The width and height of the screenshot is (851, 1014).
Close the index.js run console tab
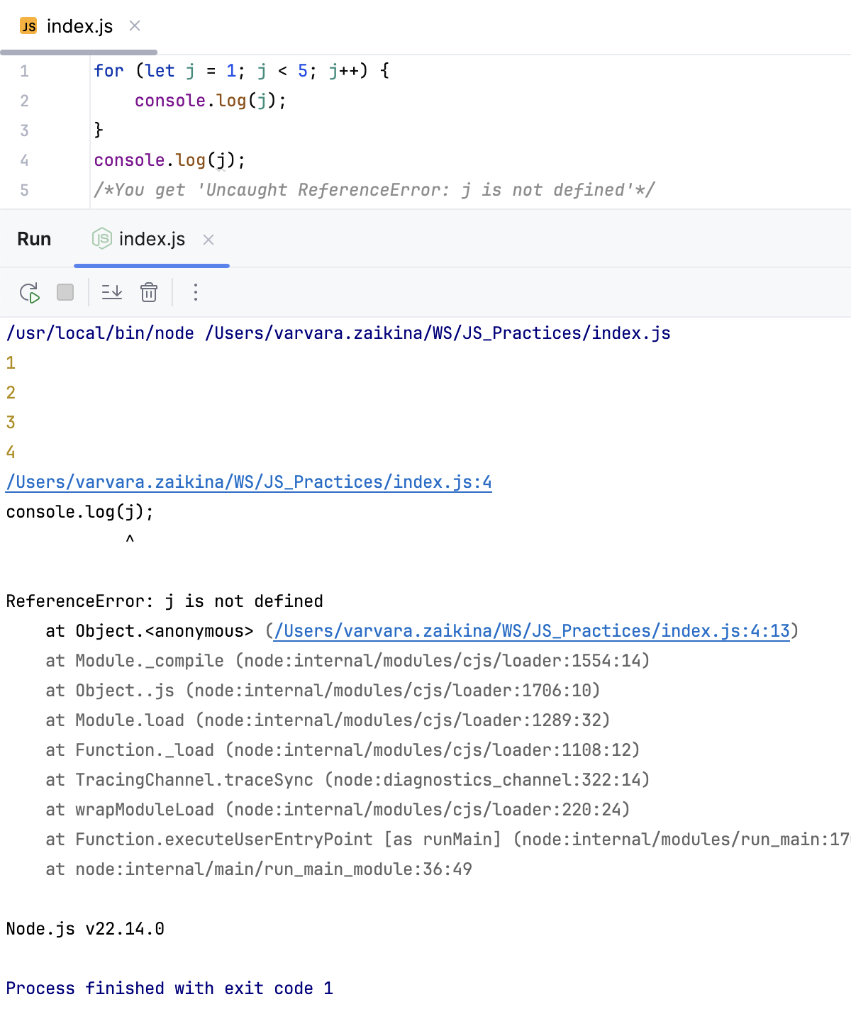coord(208,240)
